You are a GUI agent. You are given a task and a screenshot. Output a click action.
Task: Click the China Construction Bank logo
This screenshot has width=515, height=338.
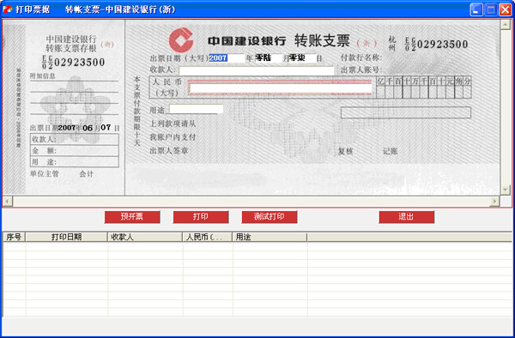point(181,40)
